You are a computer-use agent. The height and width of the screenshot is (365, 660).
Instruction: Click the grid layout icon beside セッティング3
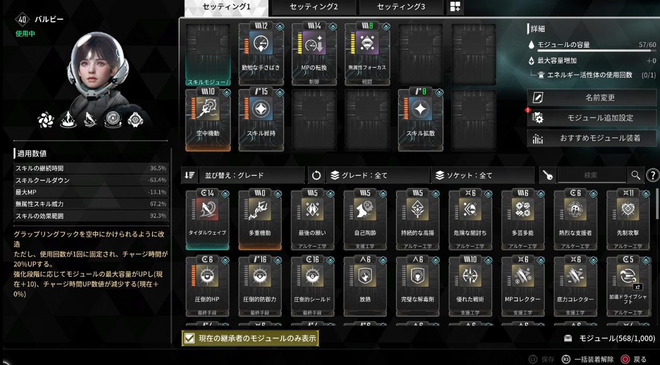[455, 7]
